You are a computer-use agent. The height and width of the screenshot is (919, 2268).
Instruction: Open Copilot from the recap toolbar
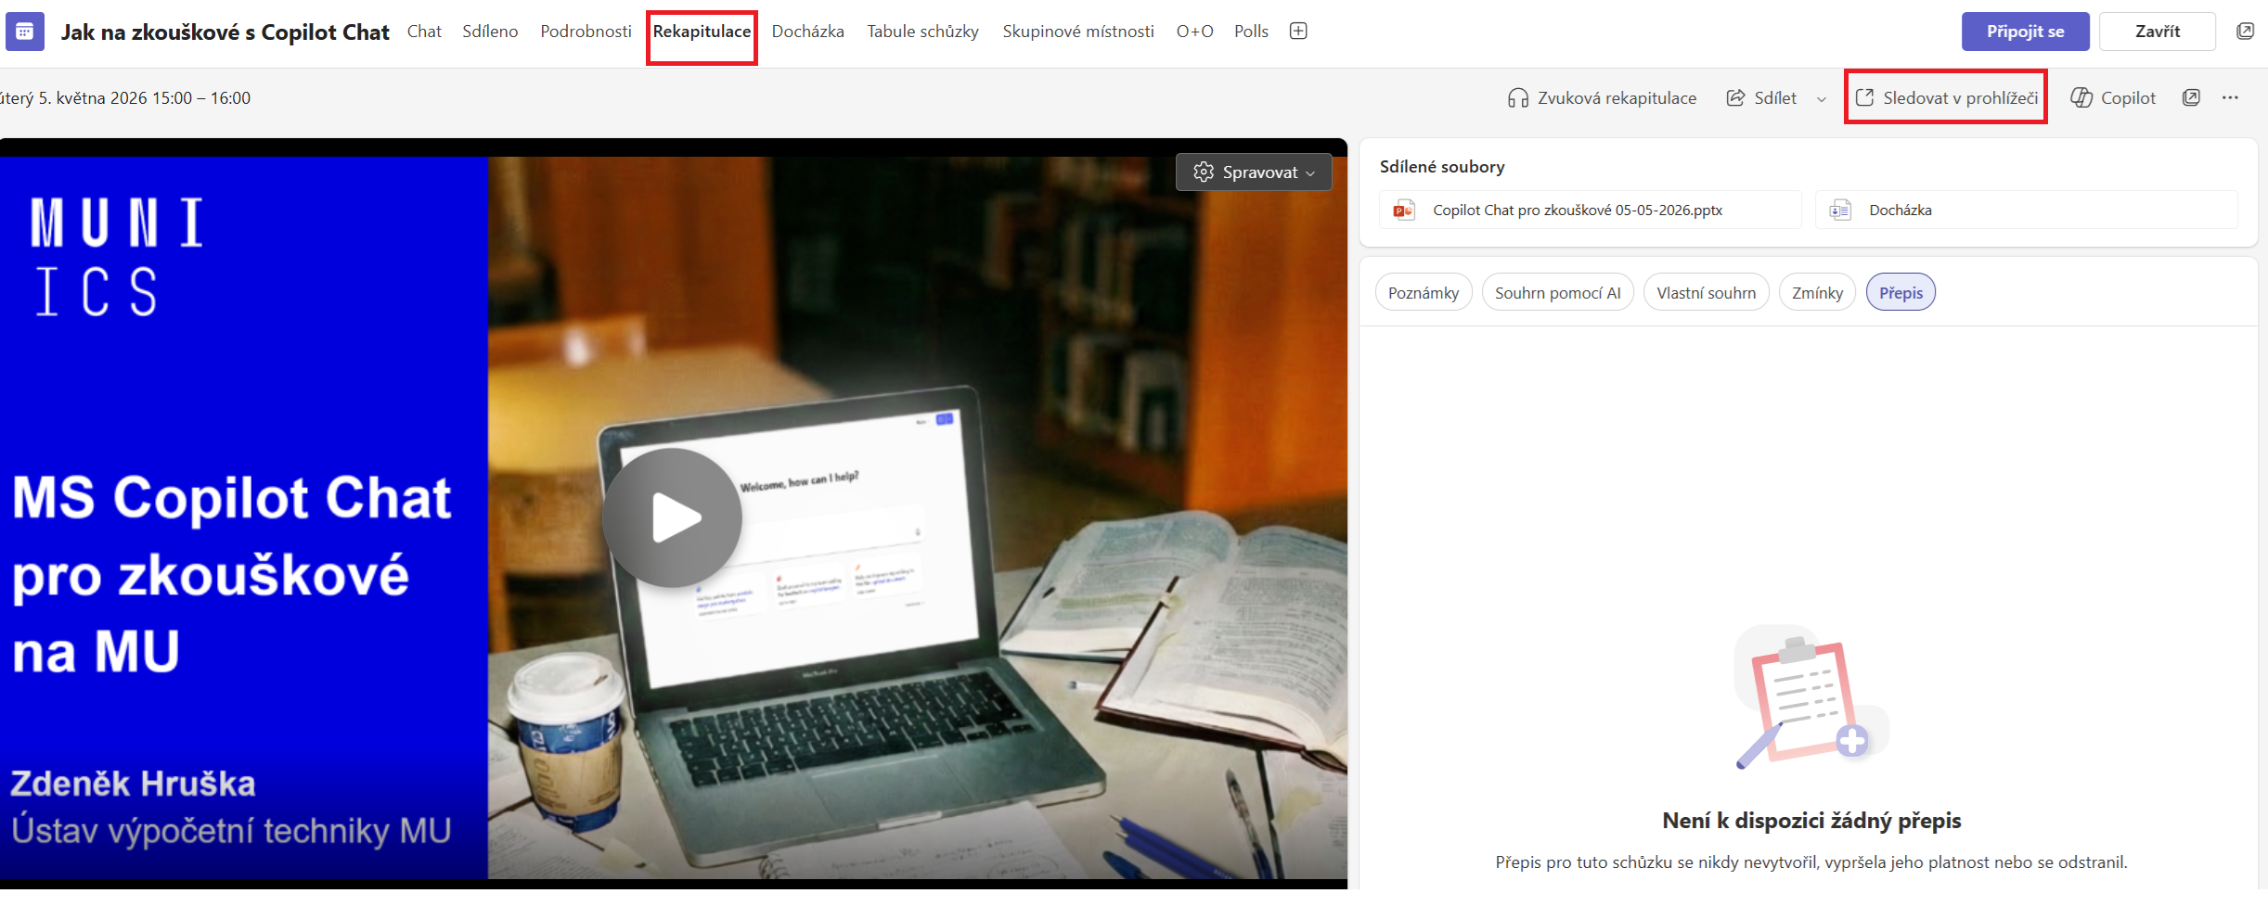[x=2113, y=98]
